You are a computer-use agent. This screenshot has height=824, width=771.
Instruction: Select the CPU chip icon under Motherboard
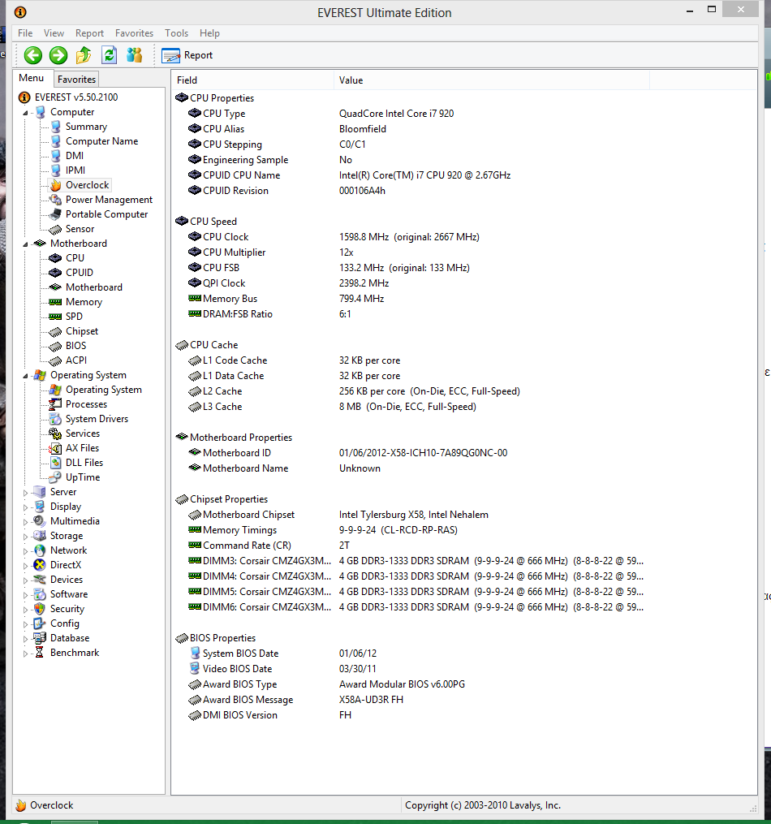(55, 258)
